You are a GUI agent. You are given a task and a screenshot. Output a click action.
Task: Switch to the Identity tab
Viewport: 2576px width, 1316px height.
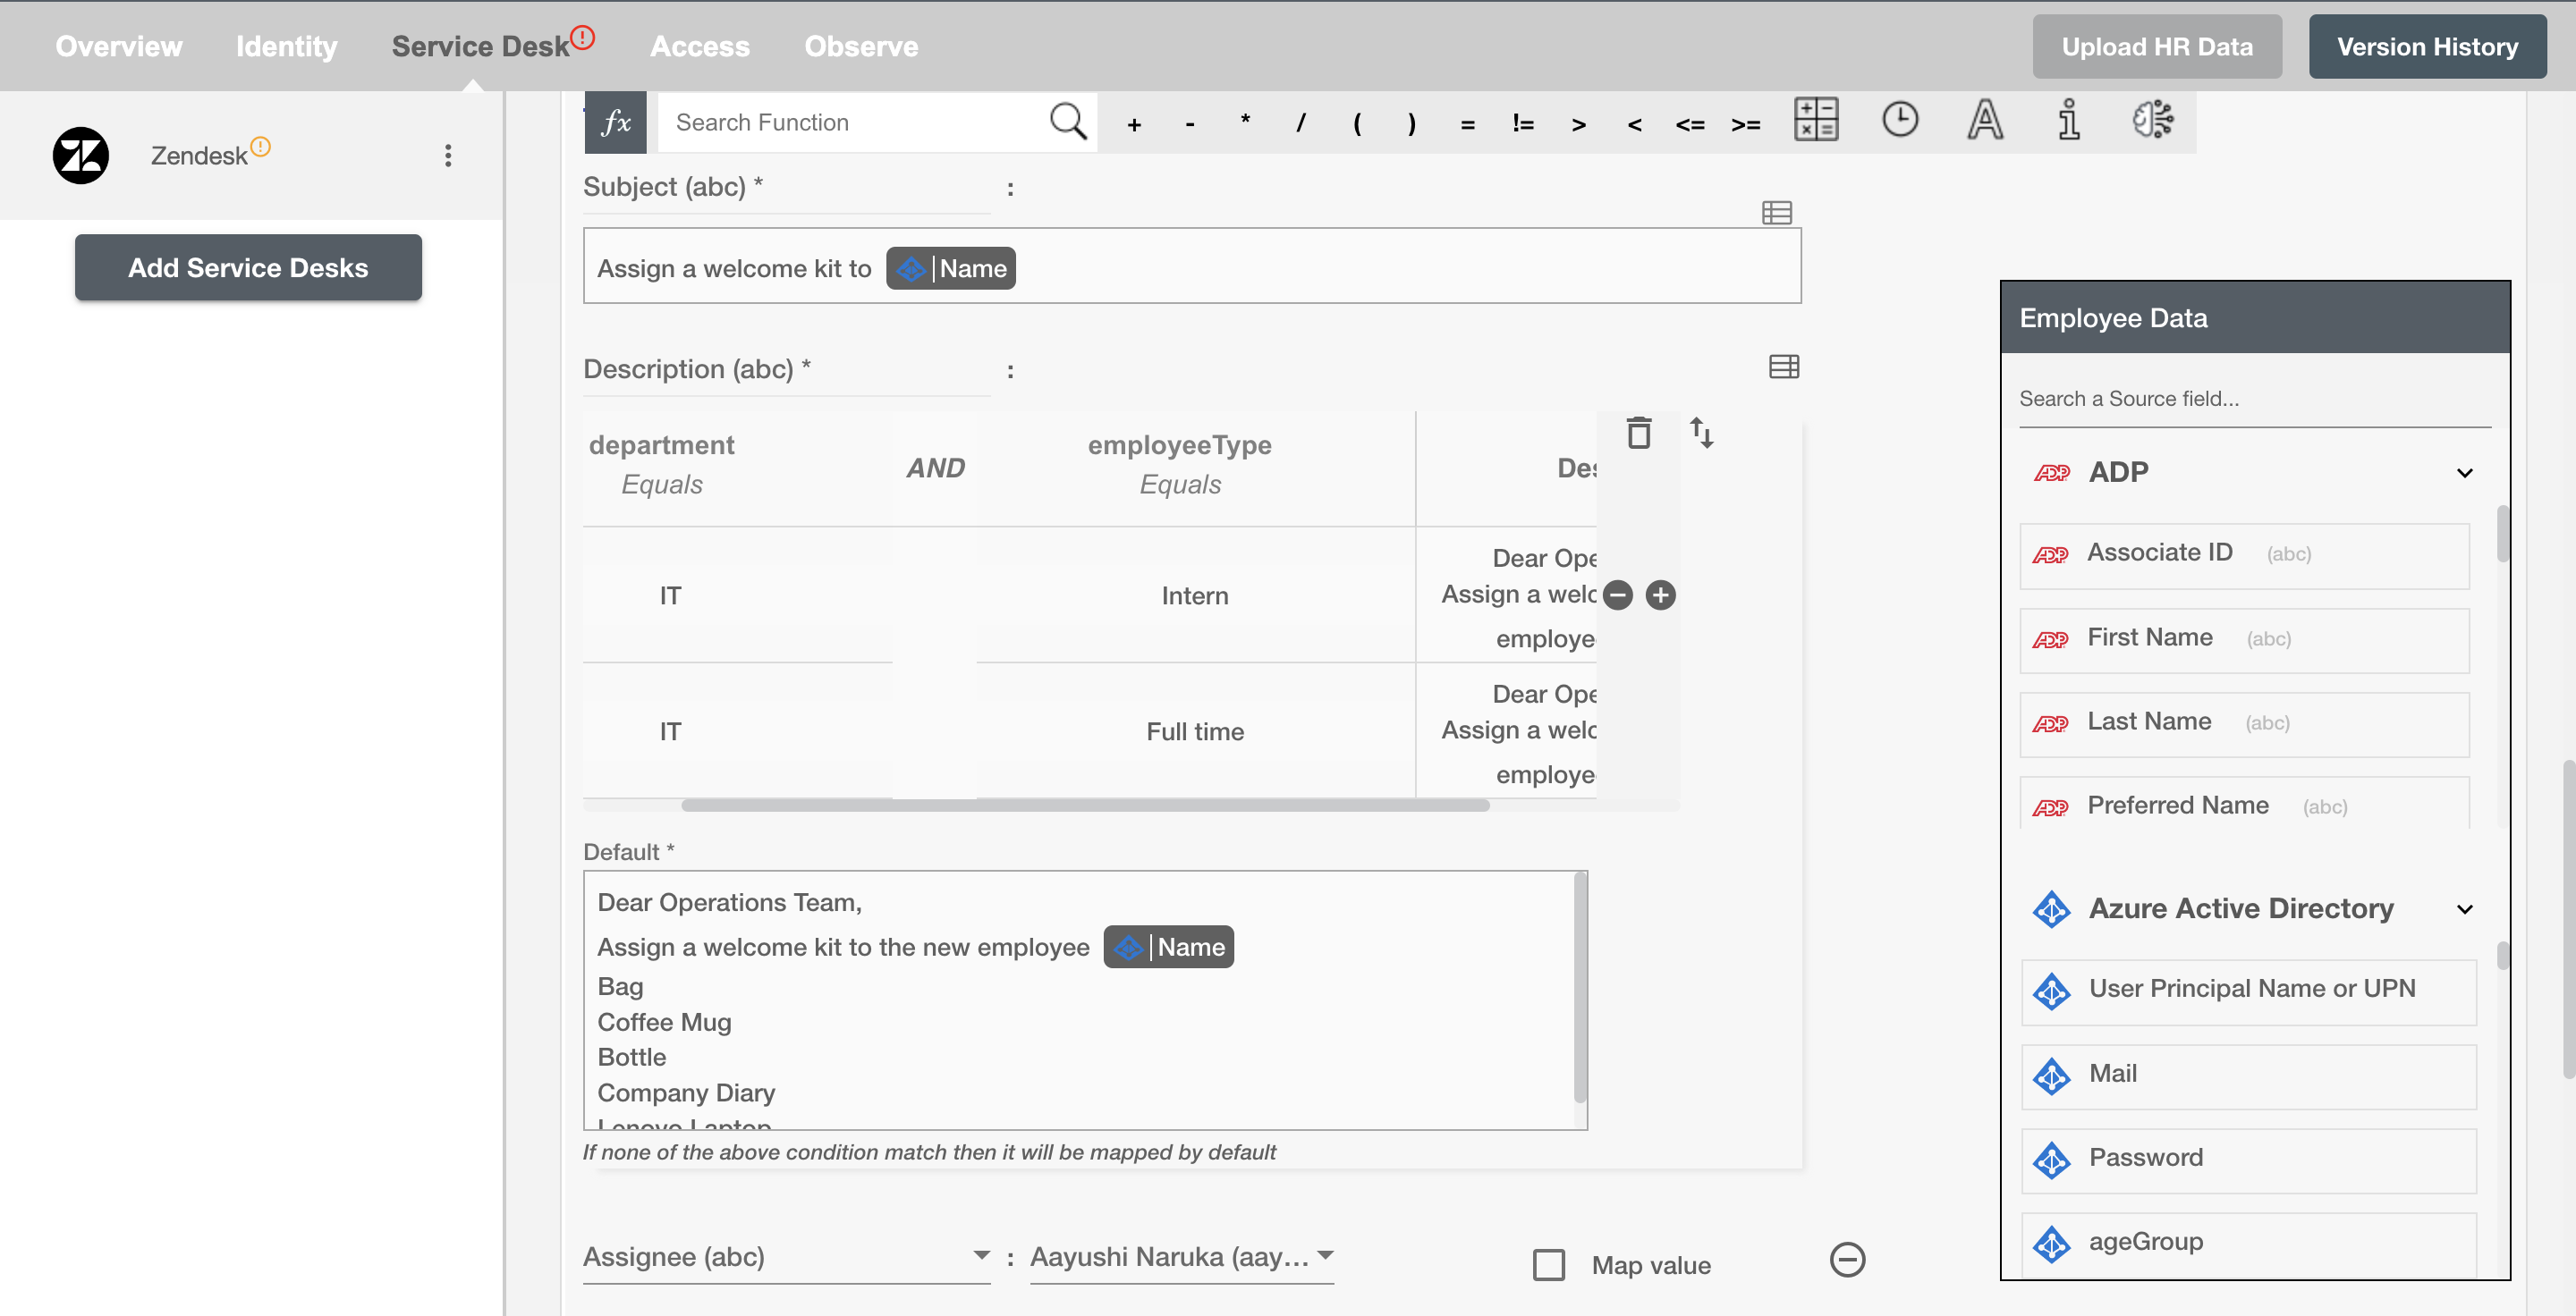point(285,46)
